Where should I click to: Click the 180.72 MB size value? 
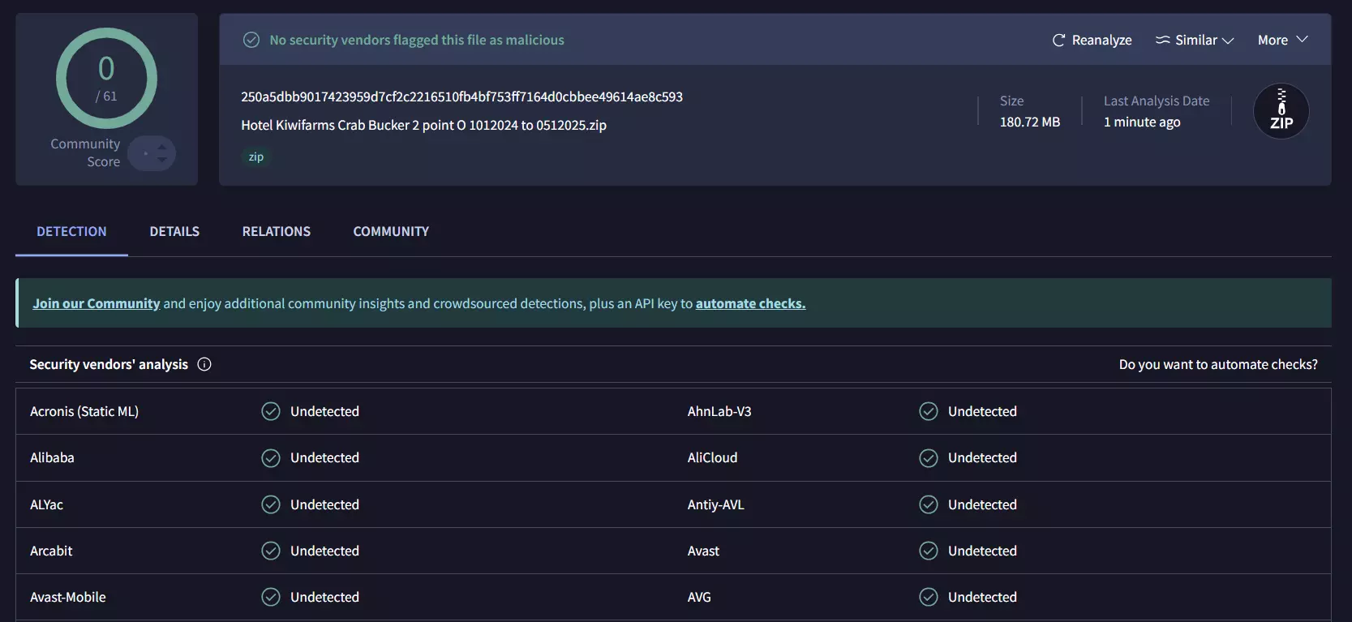pyautogui.click(x=1029, y=122)
